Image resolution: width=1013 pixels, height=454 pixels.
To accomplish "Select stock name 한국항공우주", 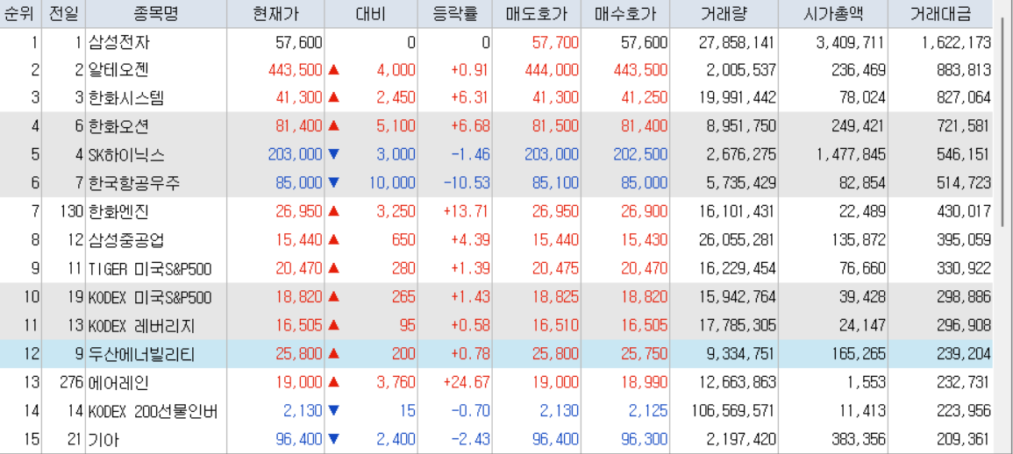I will tap(135, 183).
